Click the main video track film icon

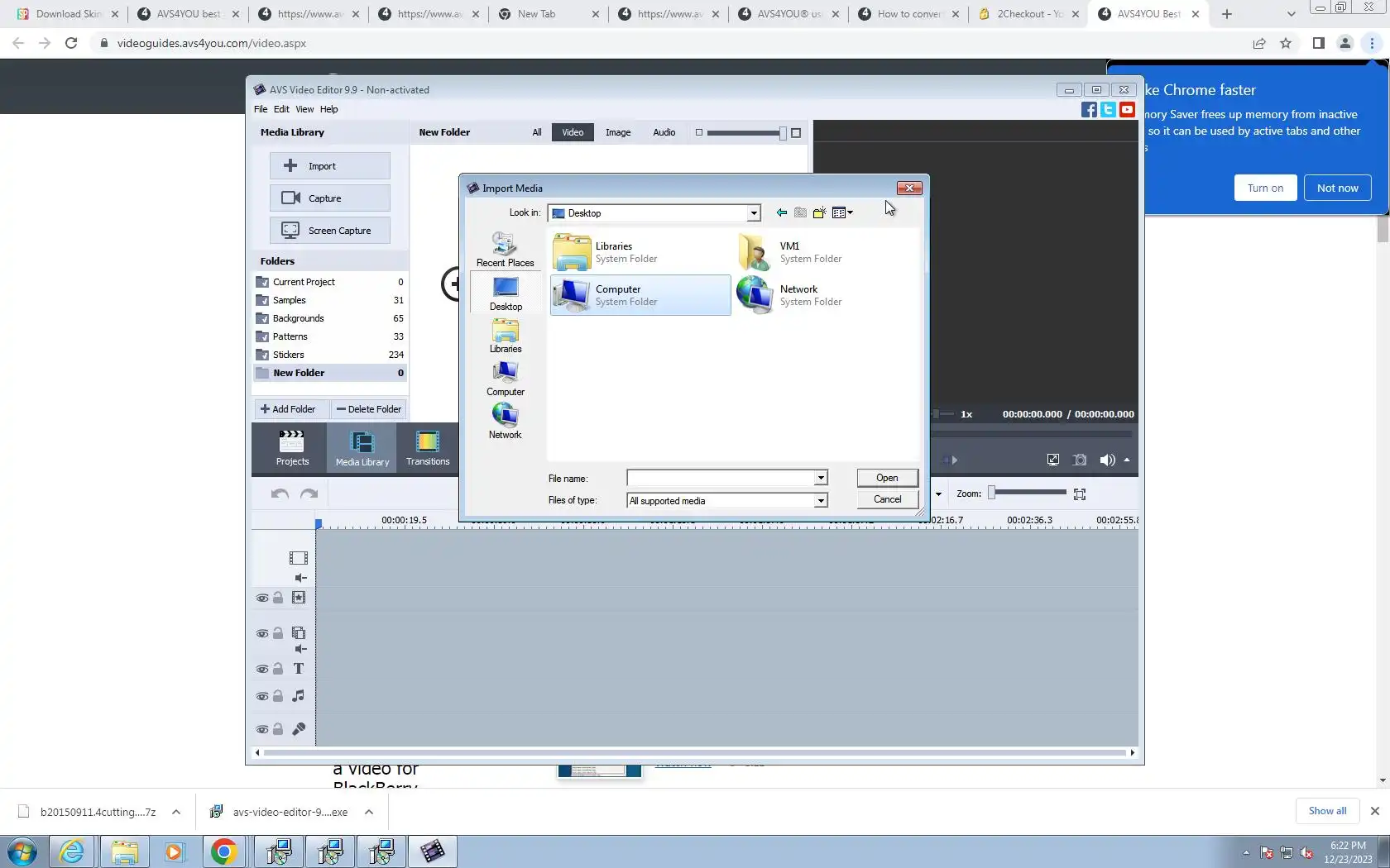point(299,558)
